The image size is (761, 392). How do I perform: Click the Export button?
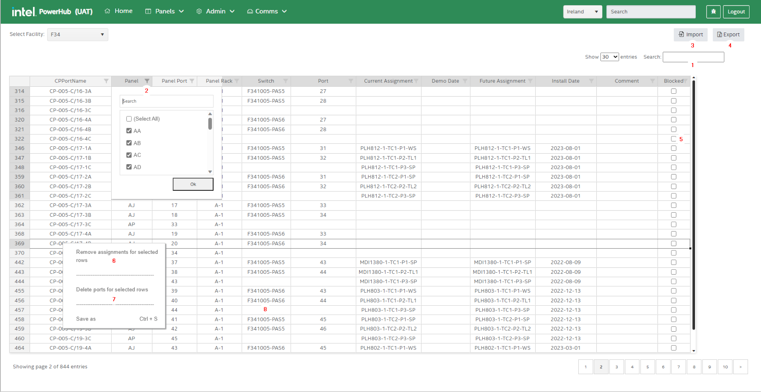728,34
